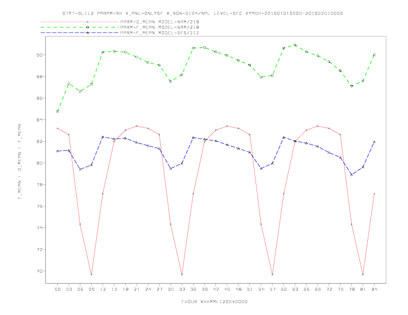Click y-axis tick label 76
408x315 pixels.
(x=40, y=206)
